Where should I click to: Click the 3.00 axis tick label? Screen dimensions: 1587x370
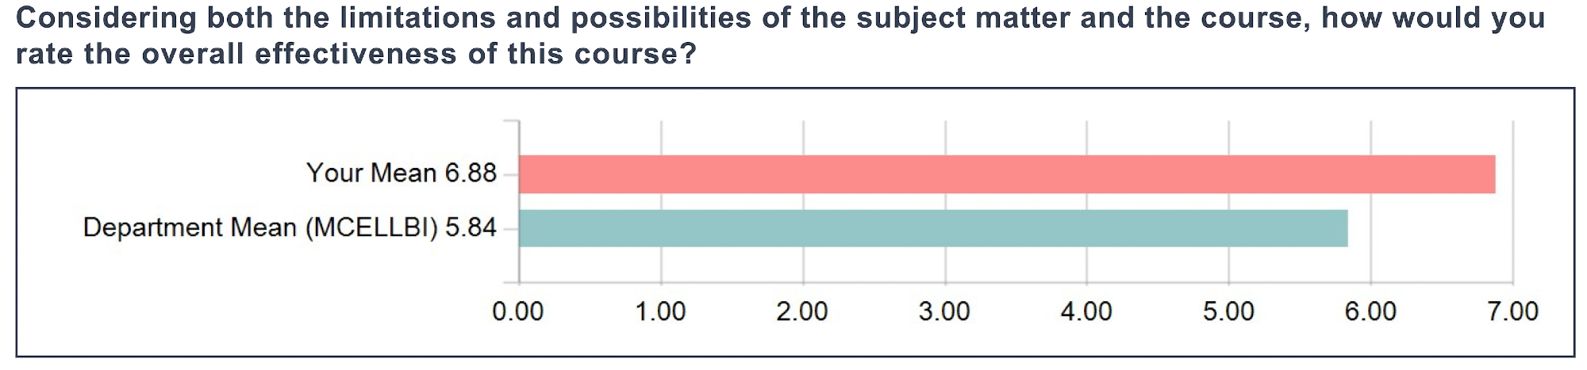coord(944,311)
